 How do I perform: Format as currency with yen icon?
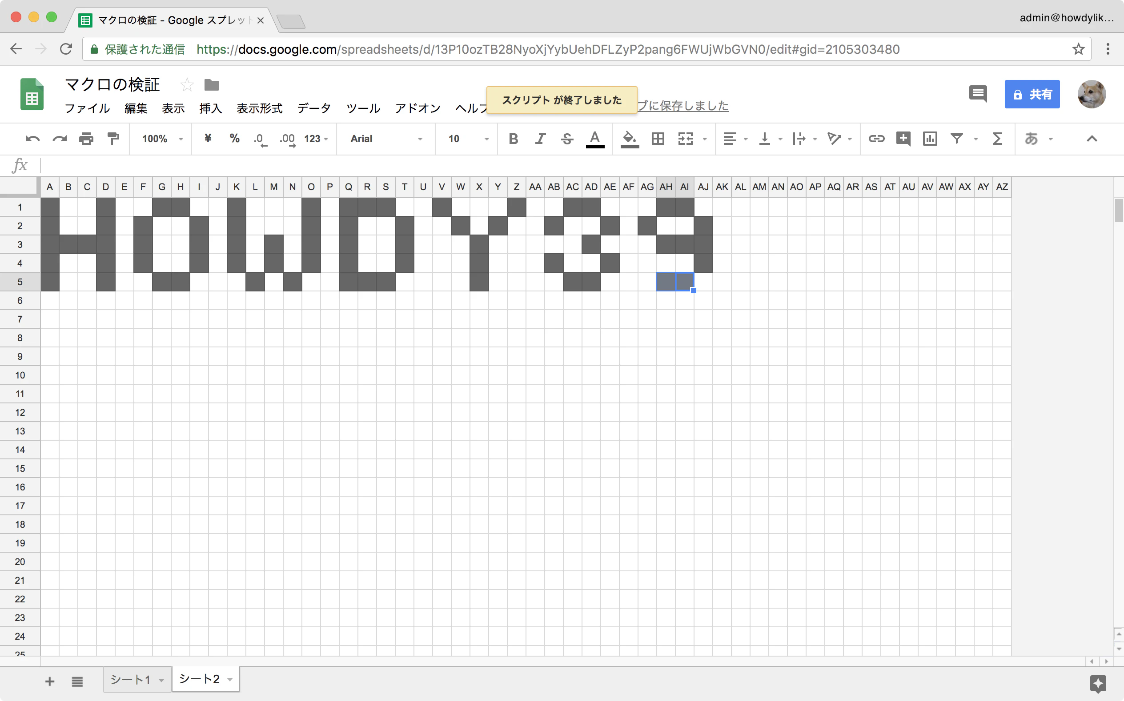[208, 138]
